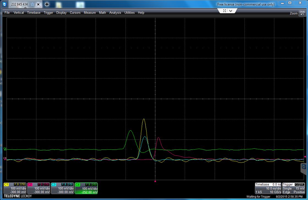Open the Help menu
The image size is (308, 200).
tap(141, 13)
